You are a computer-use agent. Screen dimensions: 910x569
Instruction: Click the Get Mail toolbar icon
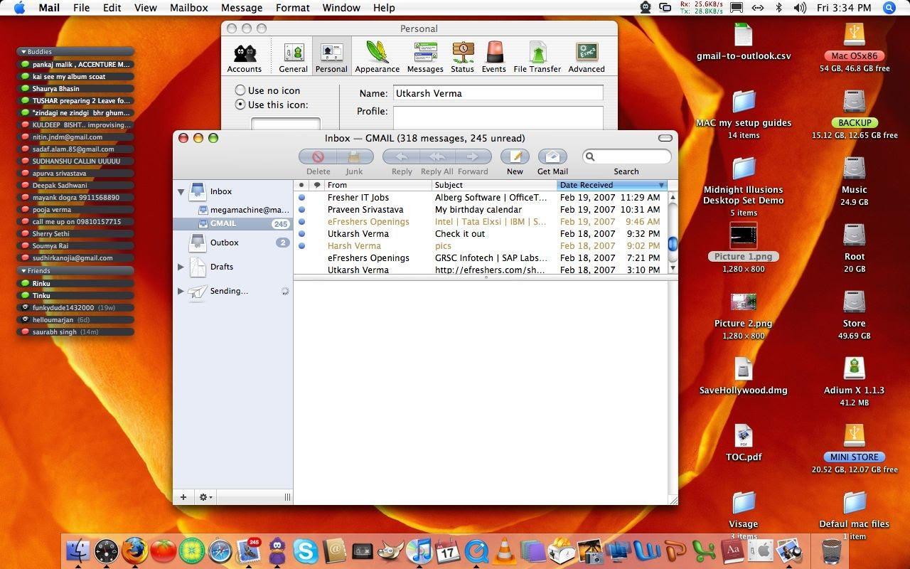[552, 157]
